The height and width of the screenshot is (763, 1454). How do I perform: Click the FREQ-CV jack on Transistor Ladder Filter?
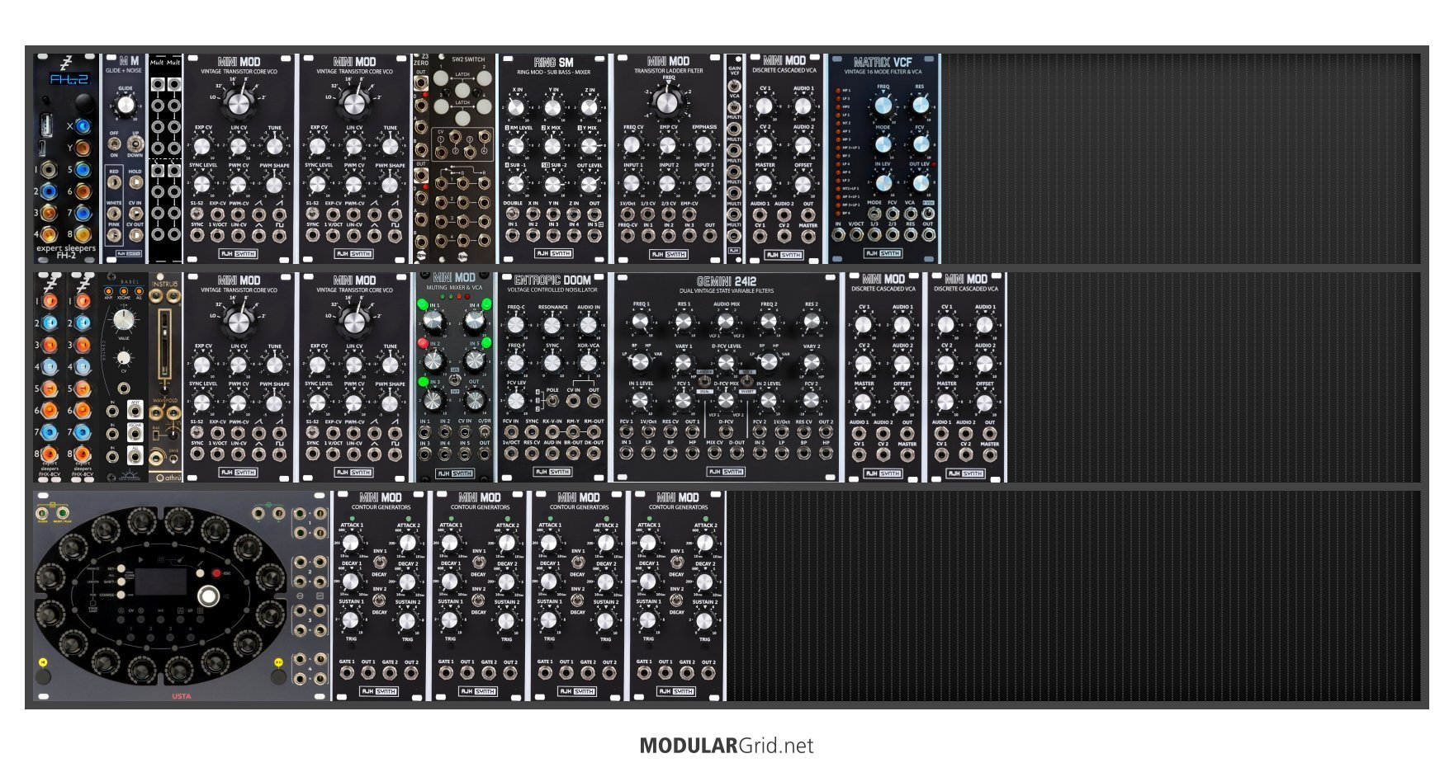[628, 235]
